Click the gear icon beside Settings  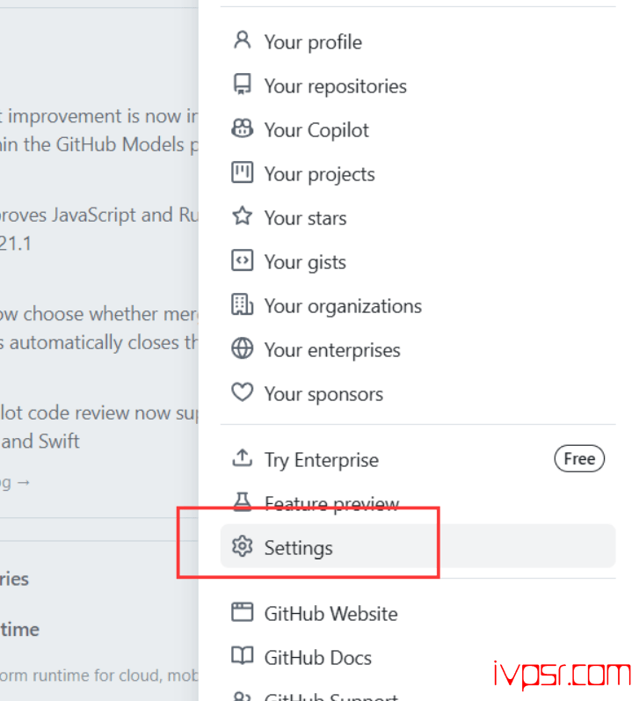(242, 547)
